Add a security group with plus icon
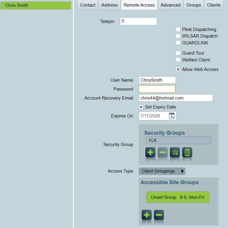Screen dimensions: 228x228 (x=150, y=152)
